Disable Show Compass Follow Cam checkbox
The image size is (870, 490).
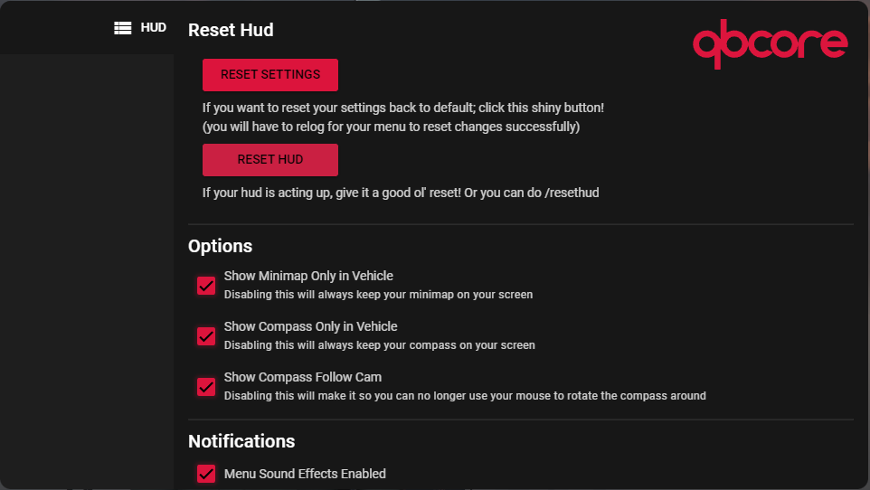pos(206,387)
